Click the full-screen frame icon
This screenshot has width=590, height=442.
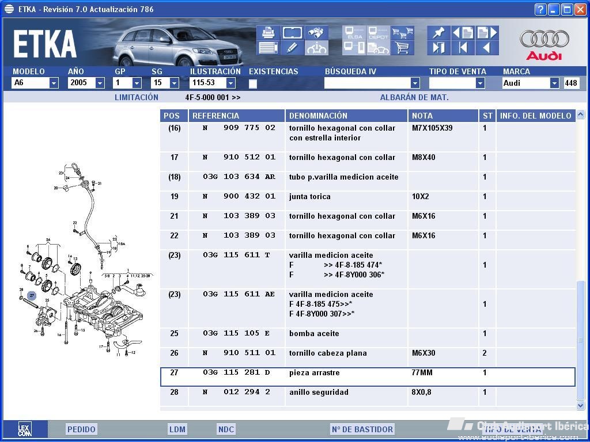292,33
